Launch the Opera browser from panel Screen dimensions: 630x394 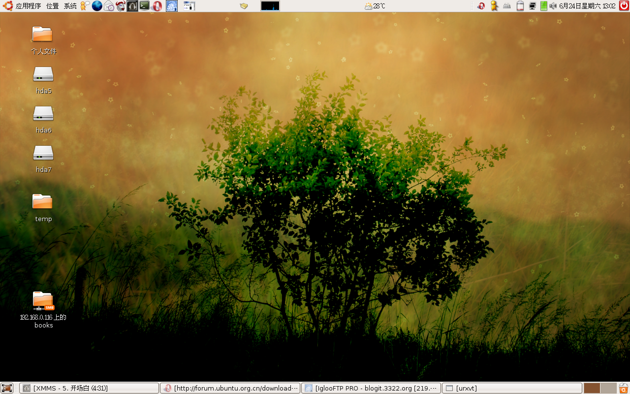(x=157, y=6)
